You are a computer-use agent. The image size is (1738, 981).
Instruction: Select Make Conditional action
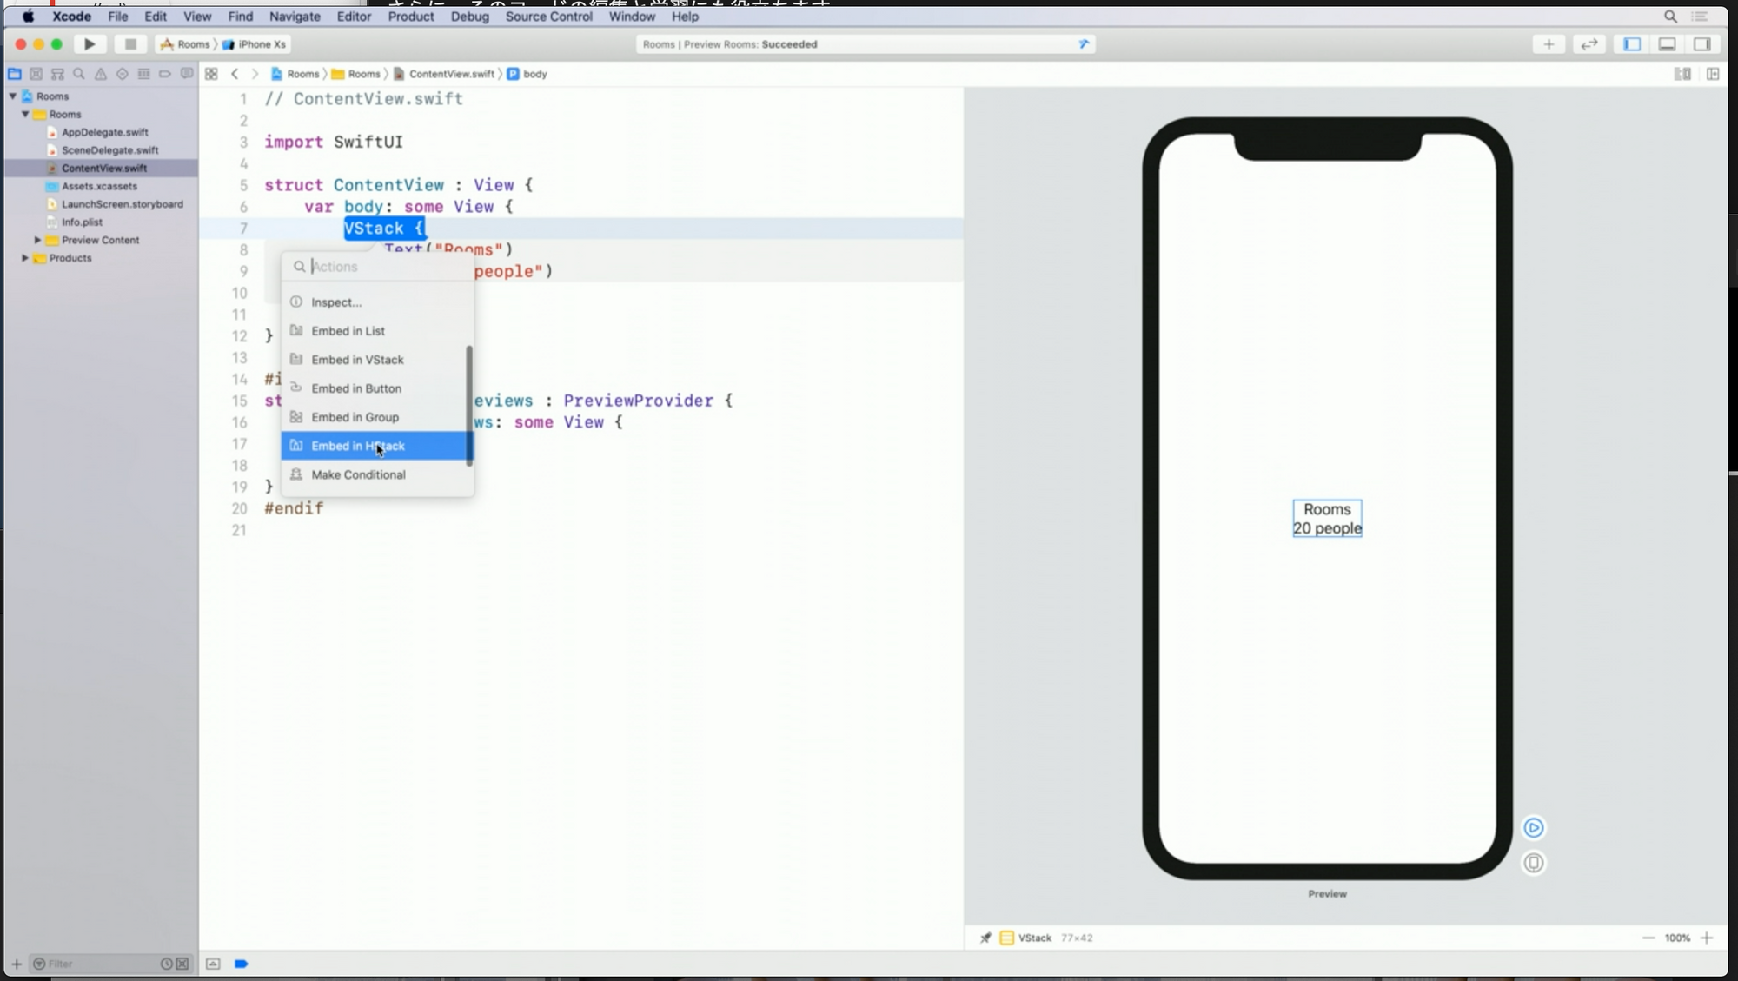[x=358, y=474]
